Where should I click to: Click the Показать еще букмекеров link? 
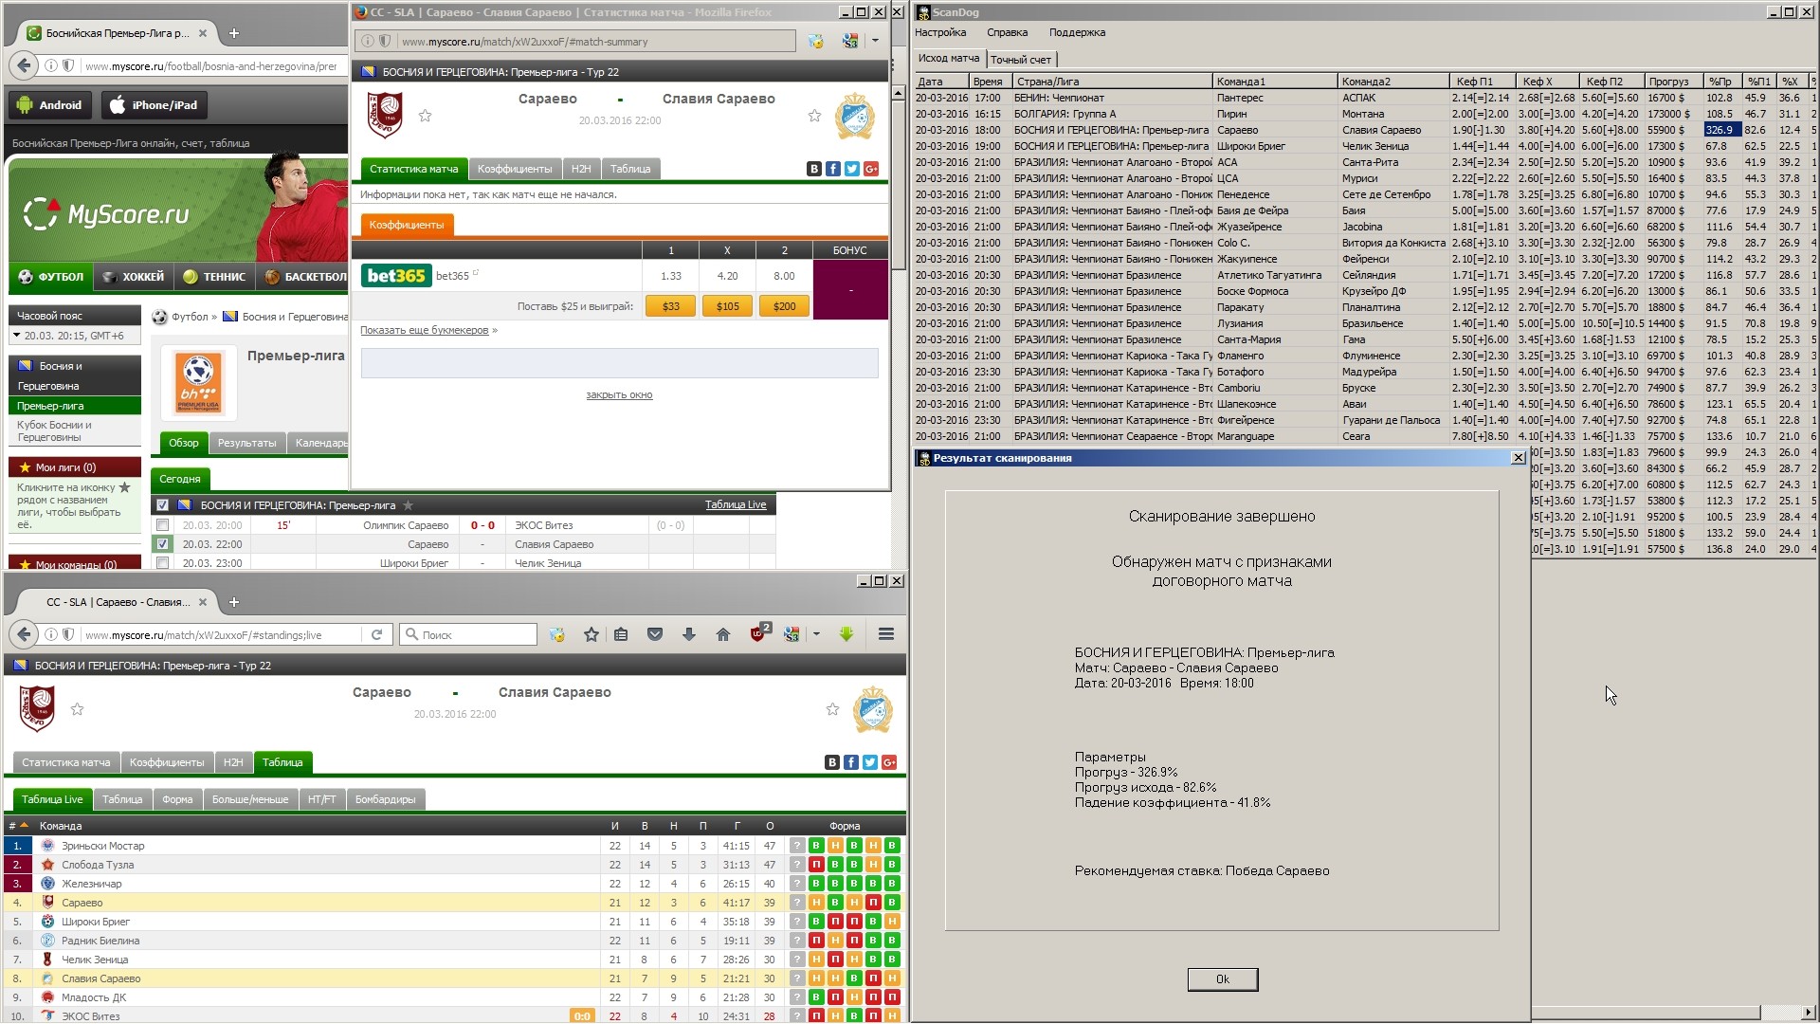point(424,330)
